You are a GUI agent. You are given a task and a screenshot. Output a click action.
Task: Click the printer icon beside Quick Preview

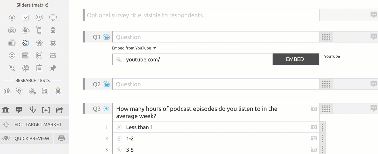click(61, 138)
